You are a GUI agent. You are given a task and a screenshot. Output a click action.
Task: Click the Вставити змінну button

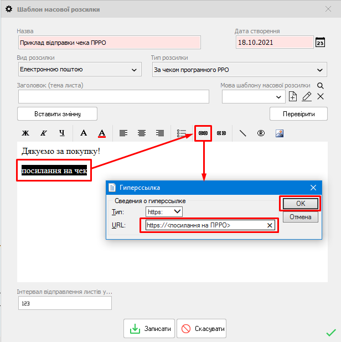tap(58, 113)
